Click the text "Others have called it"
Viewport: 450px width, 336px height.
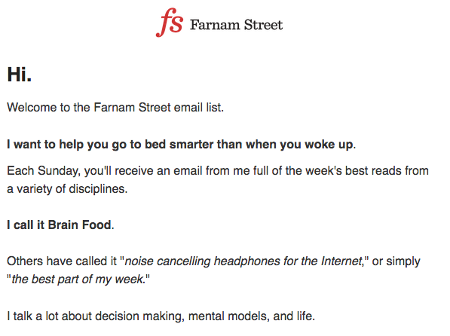pos(62,261)
